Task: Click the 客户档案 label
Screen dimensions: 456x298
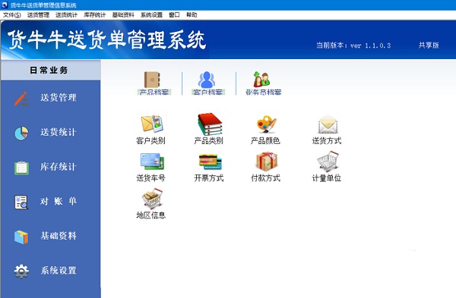Action: pyautogui.click(x=208, y=92)
